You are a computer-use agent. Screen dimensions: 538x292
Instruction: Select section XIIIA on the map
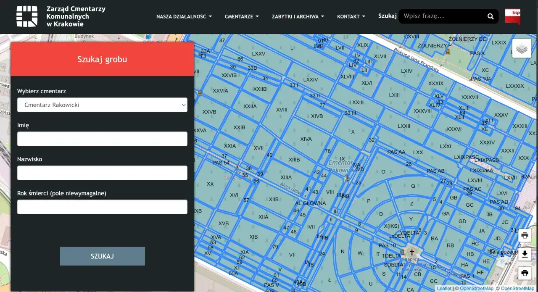(x=286, y=177)
